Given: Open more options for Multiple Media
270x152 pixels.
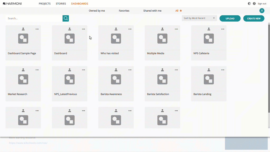Looking at the screenshot, I should [176, 29].
